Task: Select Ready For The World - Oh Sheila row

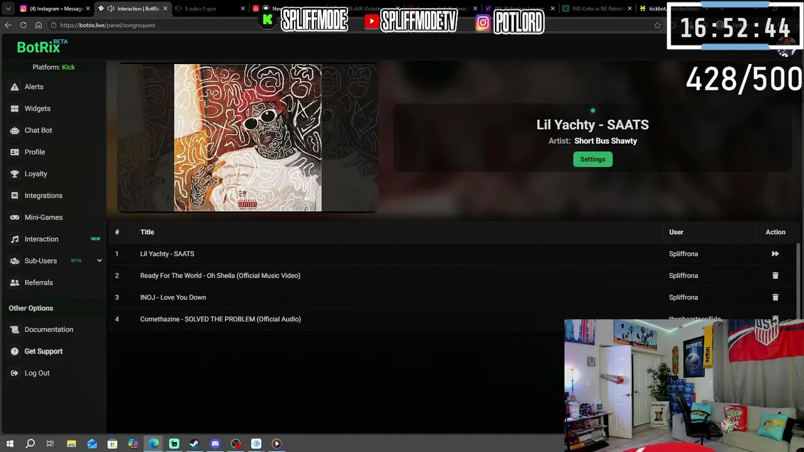Action: (452, 276)
